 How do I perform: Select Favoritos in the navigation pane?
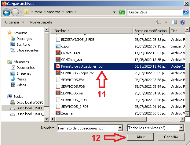pos(20,33)
